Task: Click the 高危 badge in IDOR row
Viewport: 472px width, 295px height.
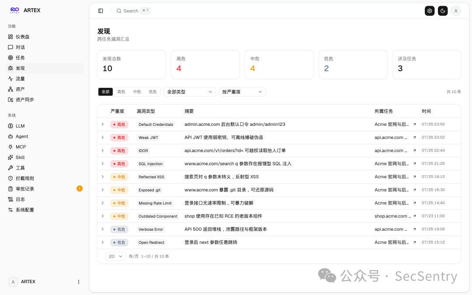Action: coord(119,150)
